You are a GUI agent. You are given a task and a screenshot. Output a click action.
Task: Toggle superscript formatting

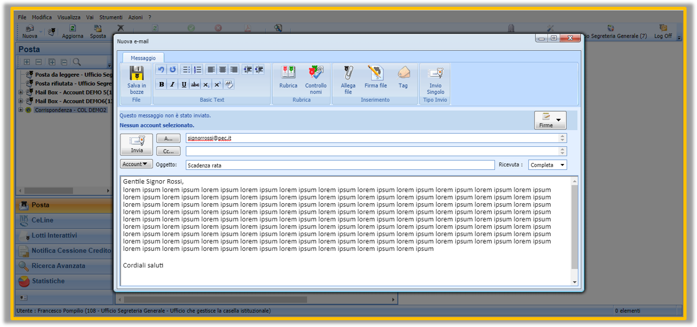(218, 85)
